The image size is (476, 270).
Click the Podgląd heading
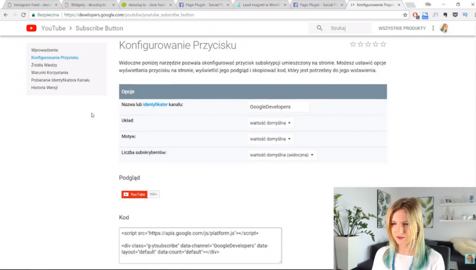point(130,178)
